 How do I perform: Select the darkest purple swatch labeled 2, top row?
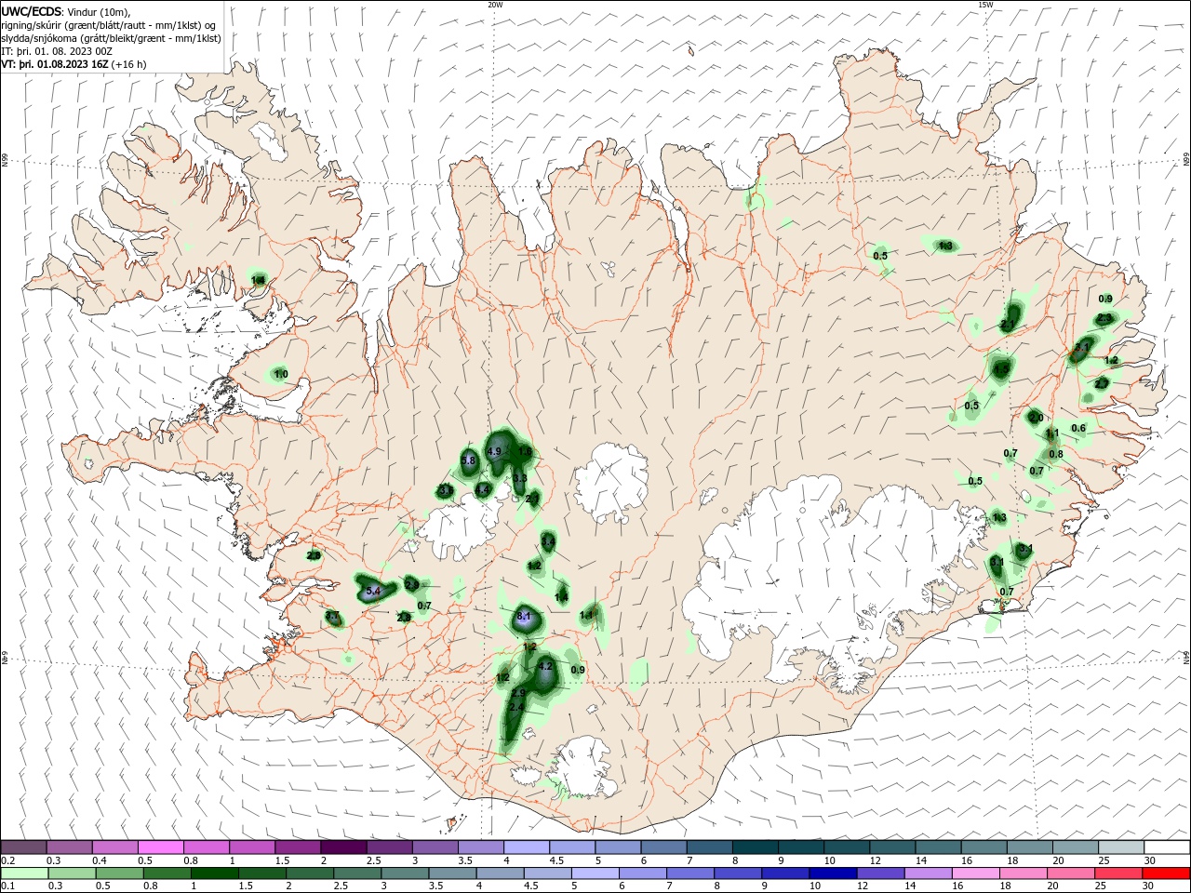[x=343, y=847]
